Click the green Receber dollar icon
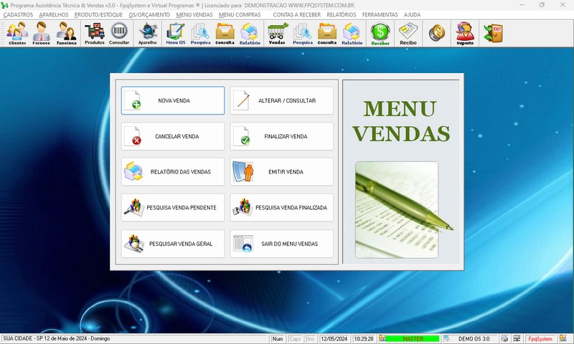Screen dimensions: 574x344 pyautogui.click(x=380, y=33)
